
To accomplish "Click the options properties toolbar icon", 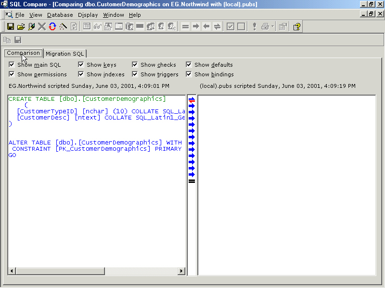I will [x=283, y=26].
